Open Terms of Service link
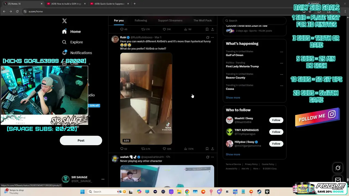349x196 pixels. [233, 164]
